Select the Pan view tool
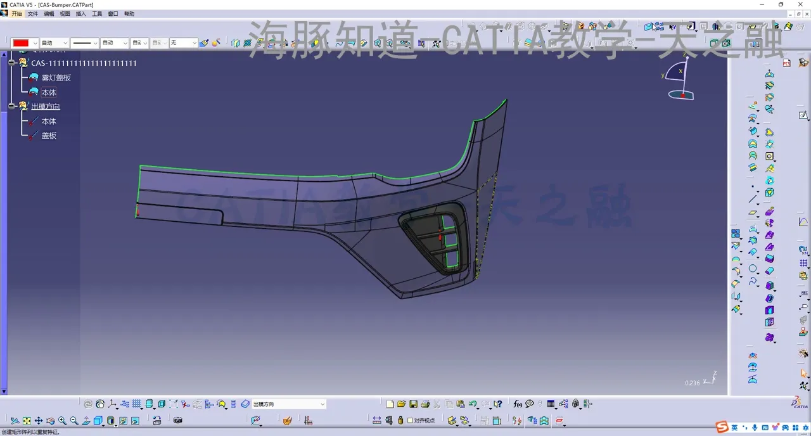This screenshot has width=811, height=436. tap(39, 421)
